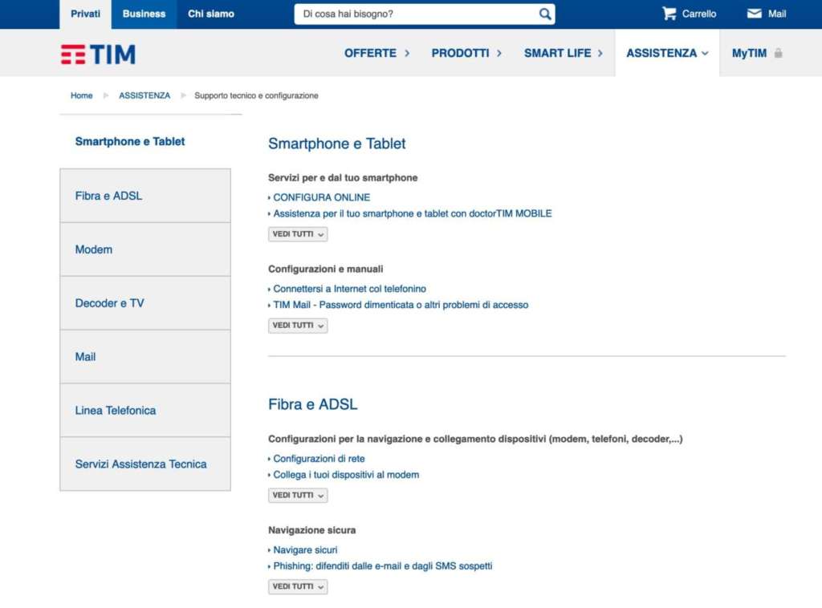Open the CONFIGURA ONLINE link

[321, 197]
